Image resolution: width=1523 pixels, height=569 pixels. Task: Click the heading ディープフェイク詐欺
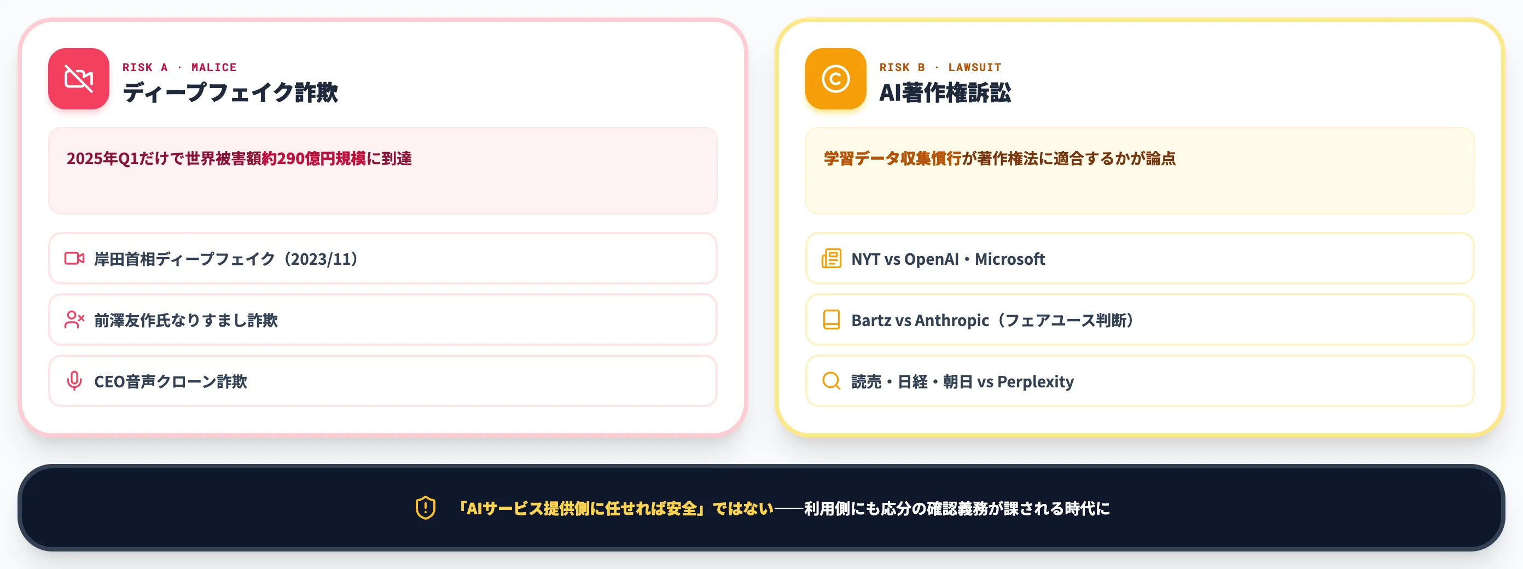coord(230,92)
